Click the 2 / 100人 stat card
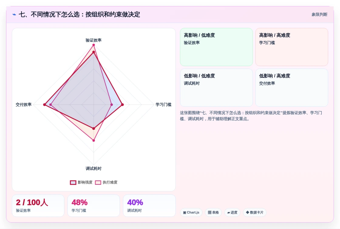The height and width of the screenshot is (229, 340). [x=38, y=205]
